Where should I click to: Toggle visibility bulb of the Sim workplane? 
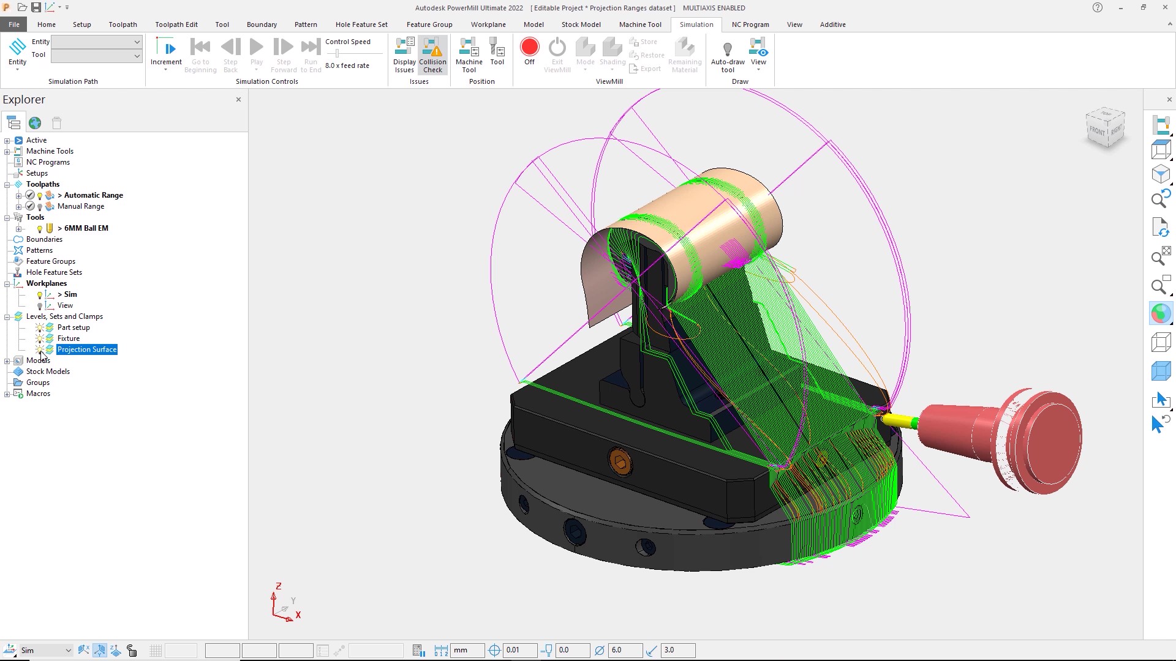click(39, 294)
